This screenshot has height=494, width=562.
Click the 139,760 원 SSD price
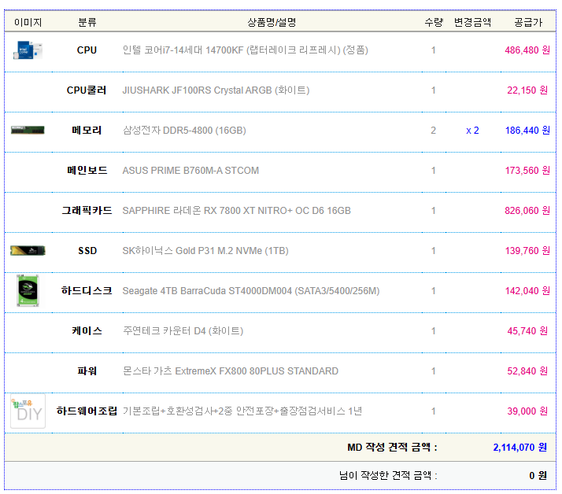click(527, 251)
